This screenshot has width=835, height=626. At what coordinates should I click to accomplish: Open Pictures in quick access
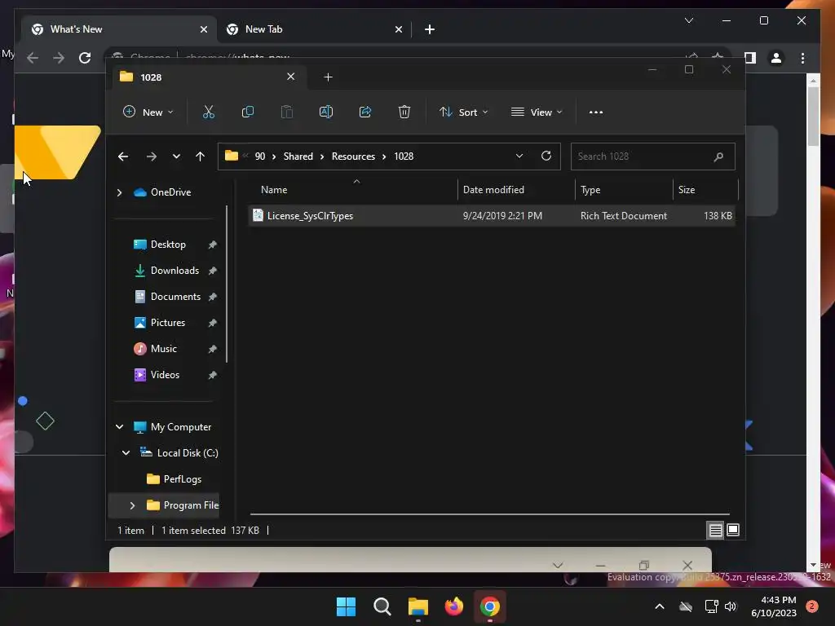click(168, 323)
